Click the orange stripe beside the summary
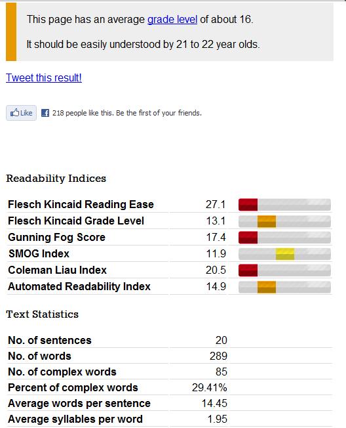 (11, 32)
